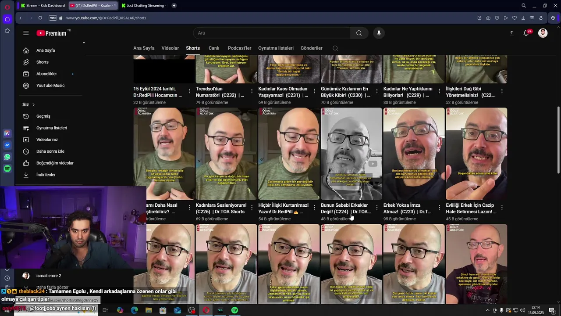Click the browser address bar URL
This screenshot has height=316, width=561.
coord(106,18)
